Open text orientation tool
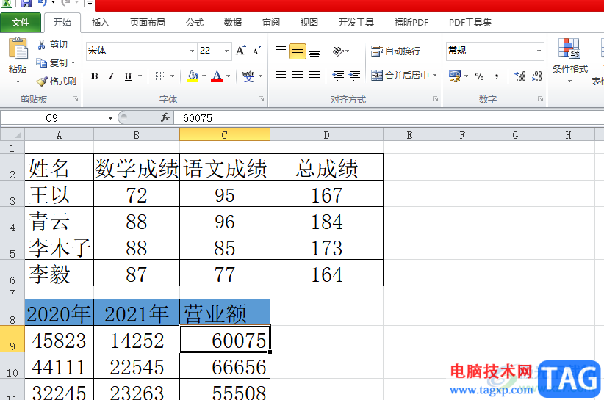This screenshot has height=400, width=604. tap(338, 51)
